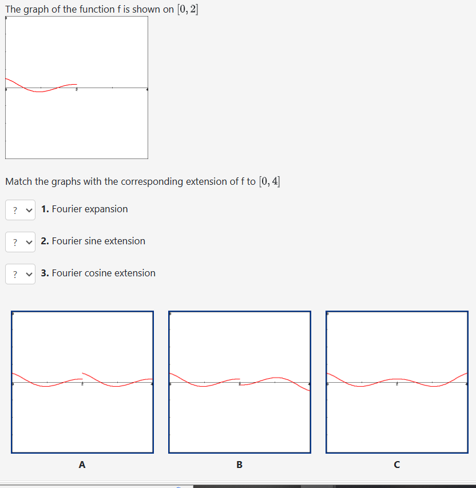Select graph B thumbnail
This screenshot has height=488, width=476.
pos(239,382)
